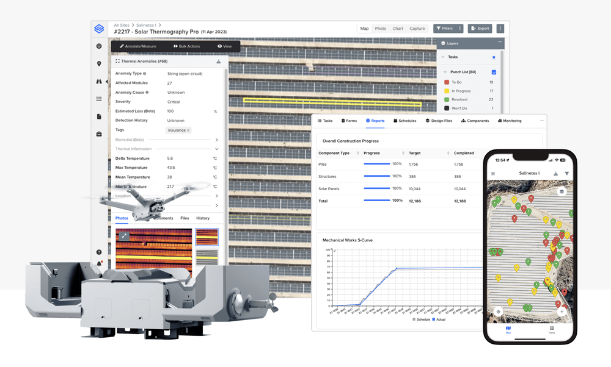Expand the Remedial (Beta) section
This screenshot has height=367, width=611.
217,140
